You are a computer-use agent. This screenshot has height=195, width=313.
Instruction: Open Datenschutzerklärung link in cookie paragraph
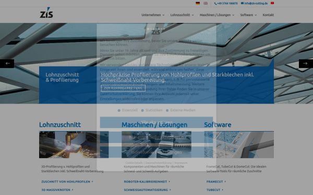click(117, 94)
